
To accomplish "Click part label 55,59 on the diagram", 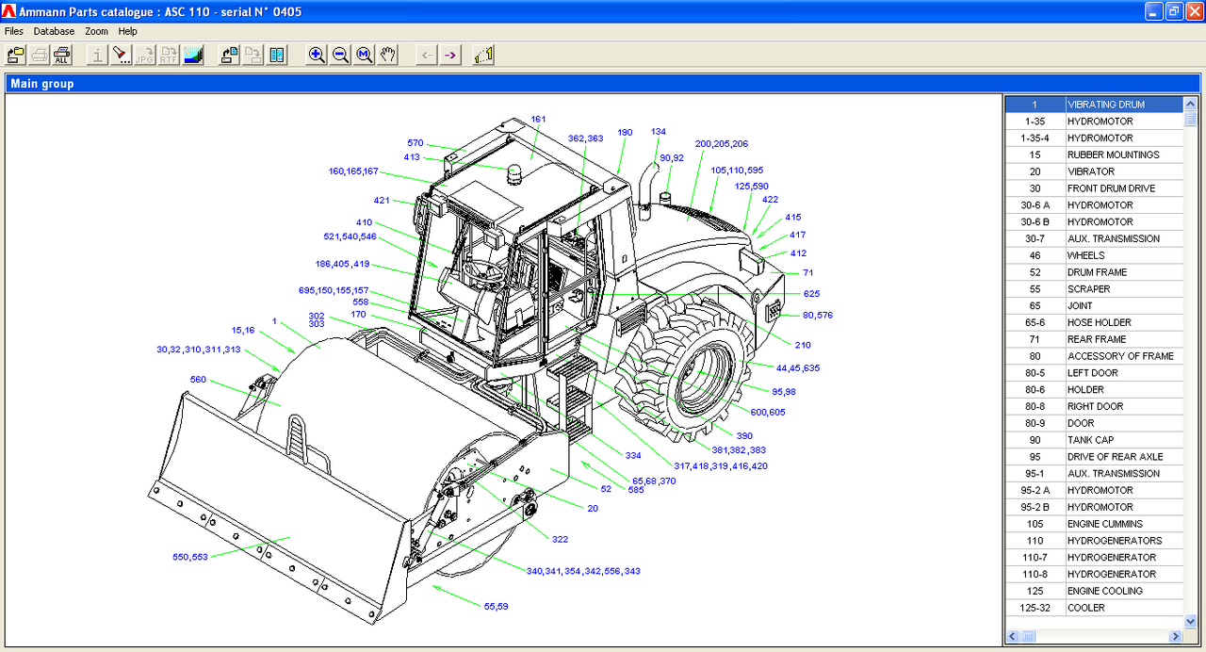I will pos(497,607).
